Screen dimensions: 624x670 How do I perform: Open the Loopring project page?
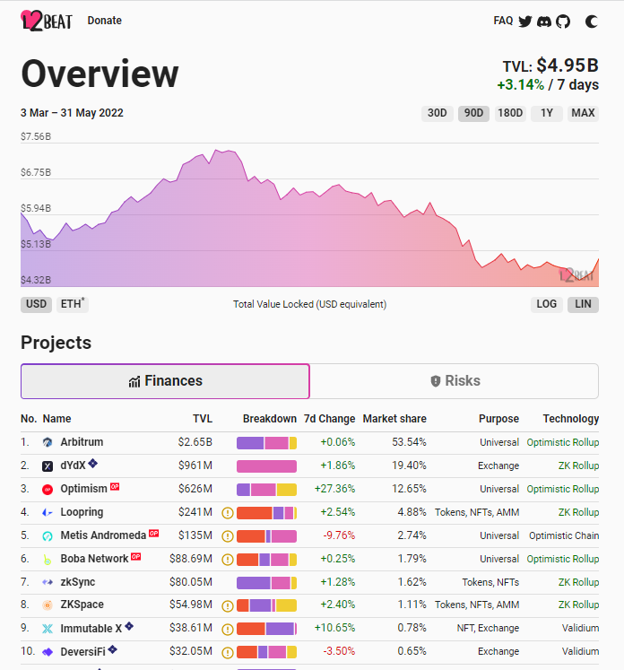pos(82,512)
